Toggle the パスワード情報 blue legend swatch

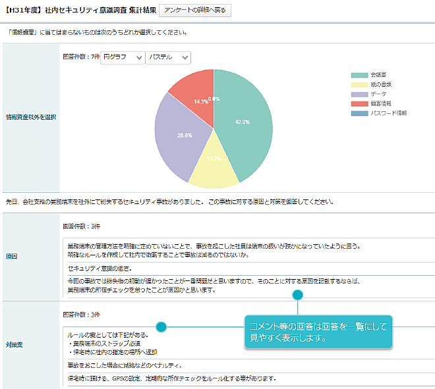359,113
